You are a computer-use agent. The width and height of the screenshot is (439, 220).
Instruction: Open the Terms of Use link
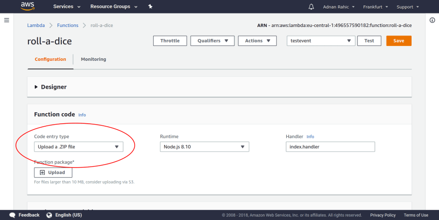(416, 215)
